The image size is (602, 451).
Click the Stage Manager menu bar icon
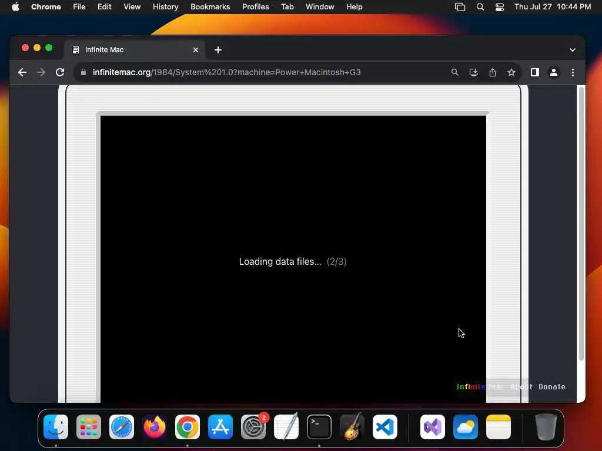click(x=460, y=7)
